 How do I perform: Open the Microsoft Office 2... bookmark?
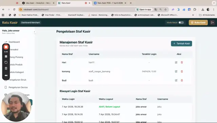168,15
